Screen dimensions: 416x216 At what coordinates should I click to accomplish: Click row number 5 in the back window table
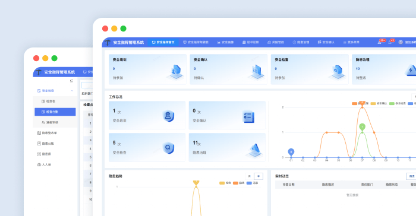point(90,157)
